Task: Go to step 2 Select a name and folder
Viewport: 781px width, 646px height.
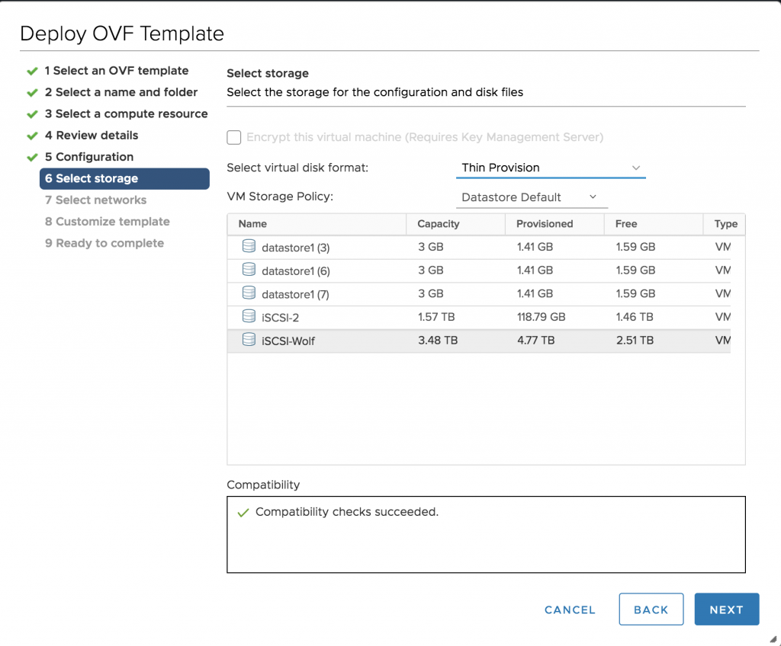Action: click(121, 92)
